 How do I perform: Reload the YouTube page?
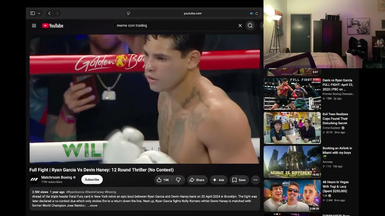click(257, 13)
